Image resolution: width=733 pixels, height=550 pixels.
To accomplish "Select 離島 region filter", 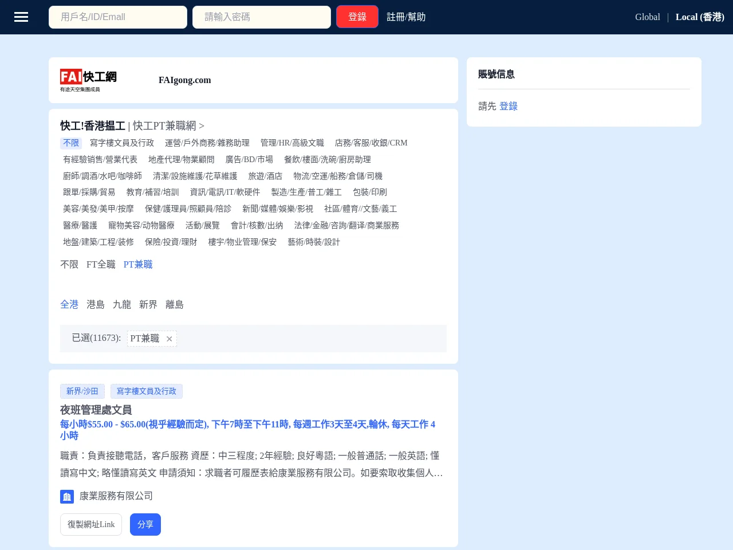I will pyautogui.click(x=175, y=305).
